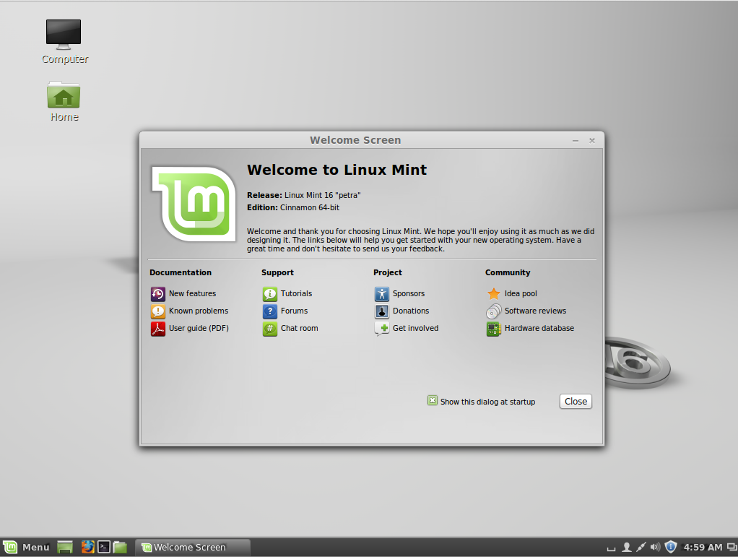Click the Sponsors person icon
This screenshot has height=557, width=738.
[382, 294]
